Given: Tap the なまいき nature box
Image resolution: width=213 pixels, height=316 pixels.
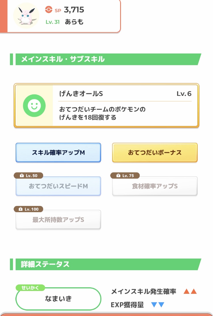Looking at the screenshot, I should pos(58,299).
